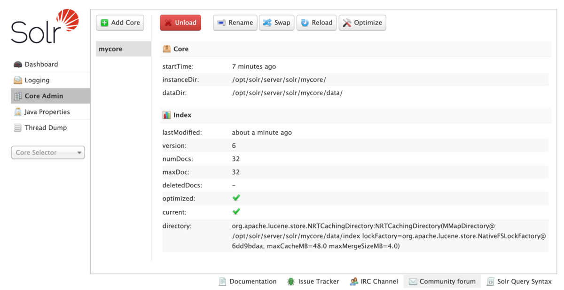
Task: Click the Logging notepad icon
Action: click(x=18, y=81)
